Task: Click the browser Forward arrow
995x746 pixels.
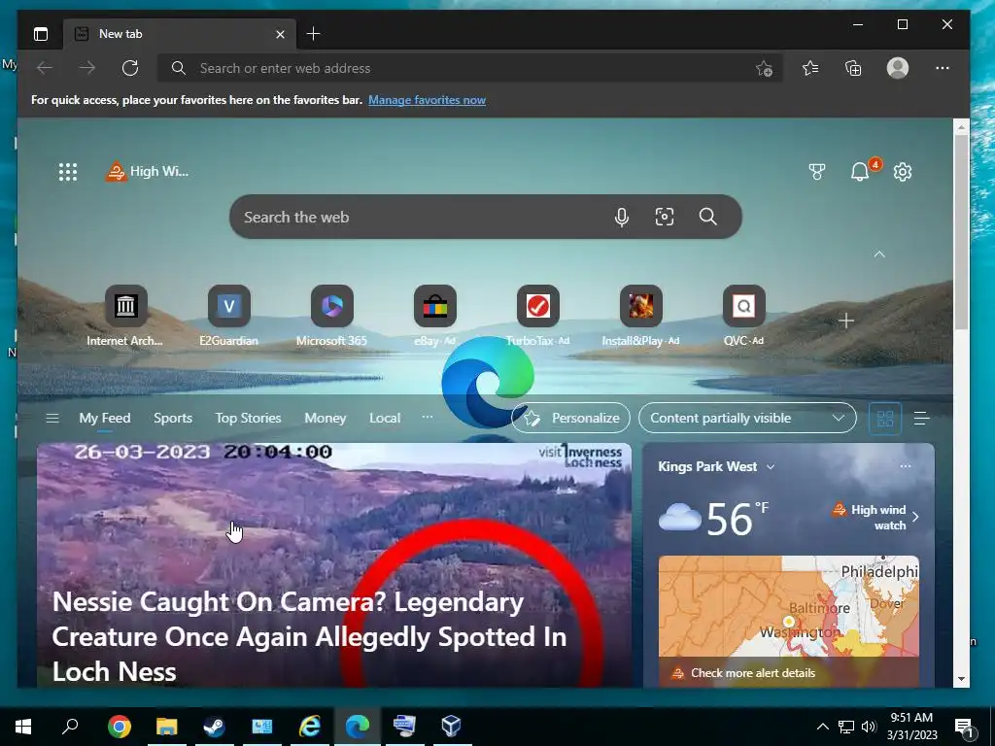Action: point(87,68)
